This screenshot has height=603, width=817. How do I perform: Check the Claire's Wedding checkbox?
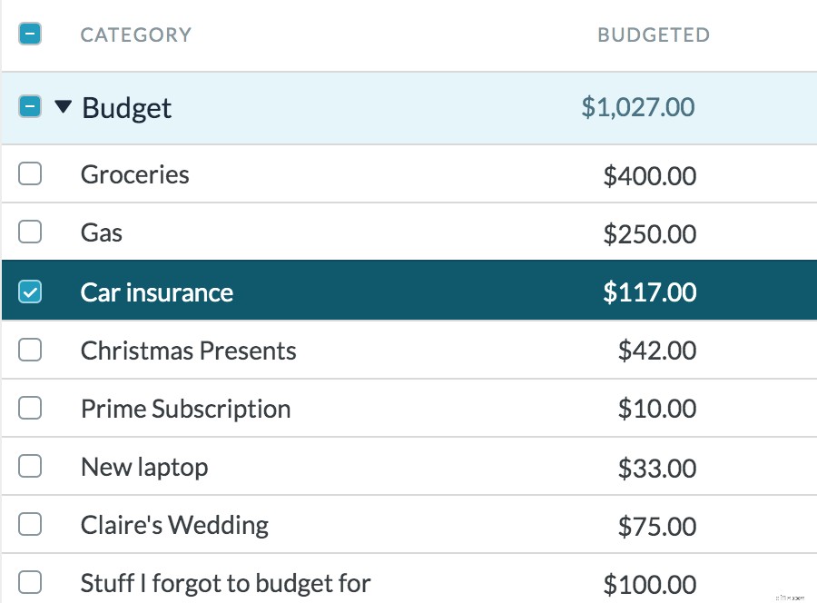tap(30, 525)
